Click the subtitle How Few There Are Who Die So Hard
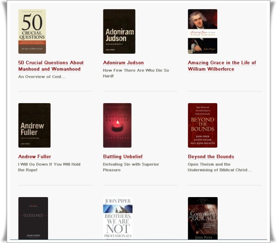This screenshot has width=277, height=243. coord(136,73)
